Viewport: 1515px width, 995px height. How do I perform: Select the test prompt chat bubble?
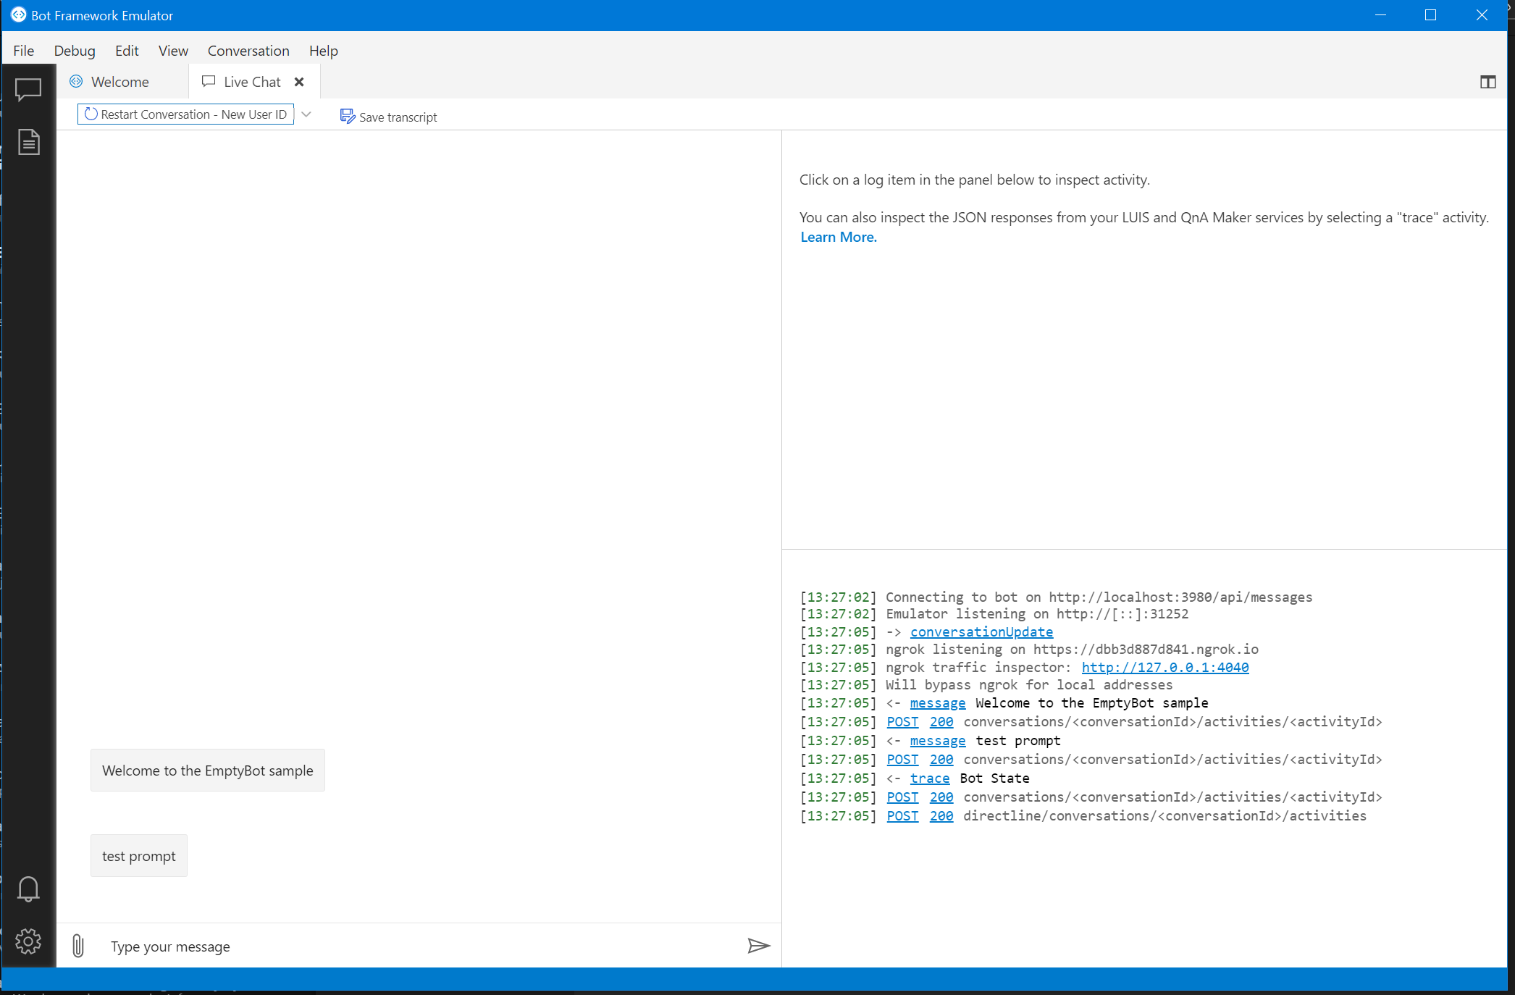(139, 856)
